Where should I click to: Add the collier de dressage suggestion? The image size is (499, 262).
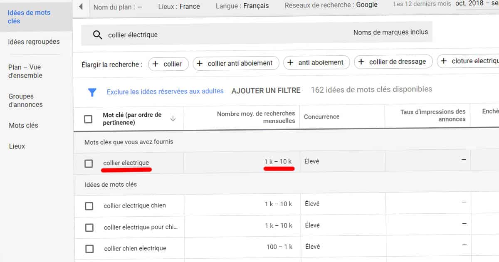[x=393, y=62]
